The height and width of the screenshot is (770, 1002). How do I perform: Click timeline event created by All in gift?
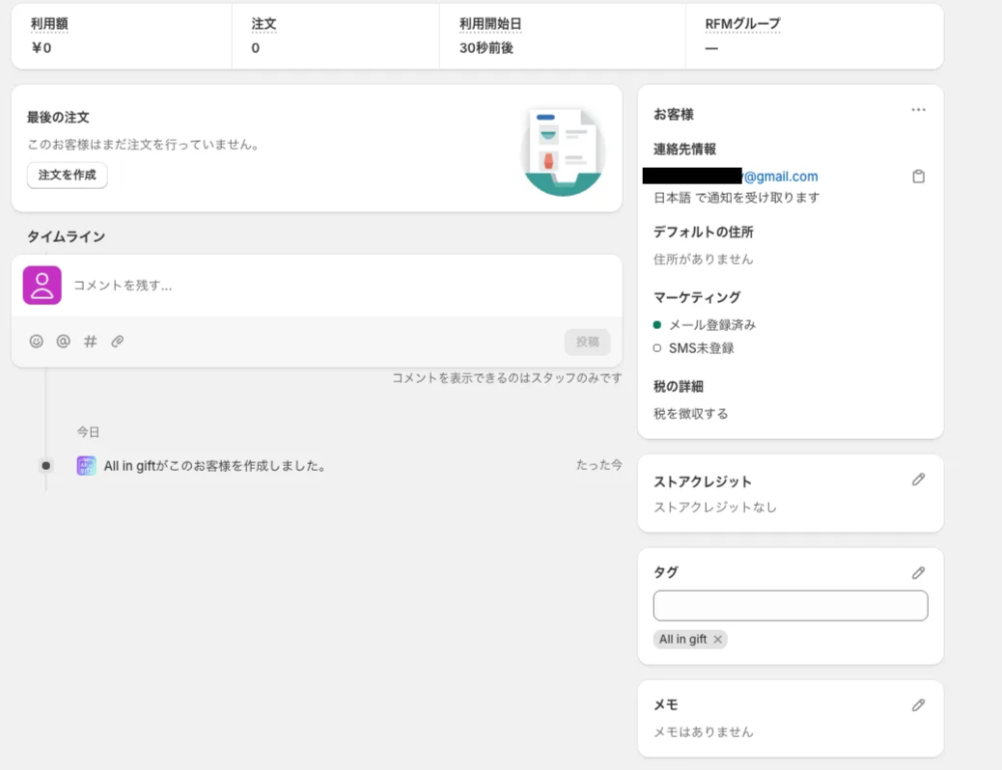click(214, 466)
